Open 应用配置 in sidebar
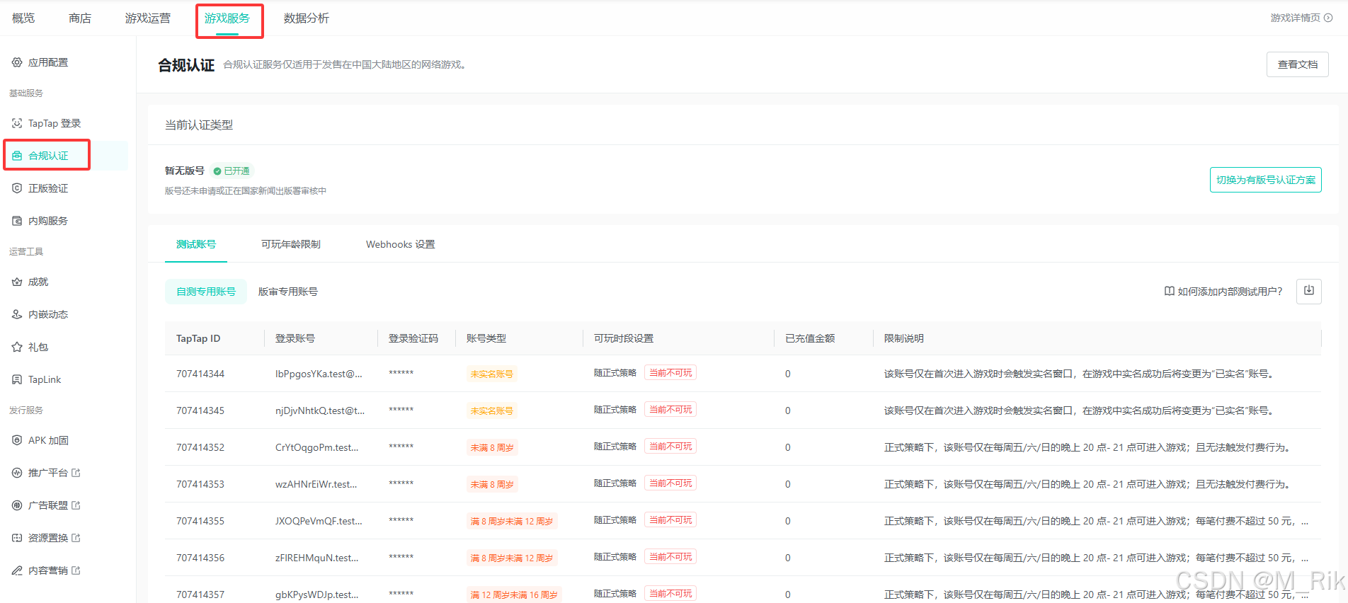This screenshot has height=603, width=1348. click(x=48, y=62)
